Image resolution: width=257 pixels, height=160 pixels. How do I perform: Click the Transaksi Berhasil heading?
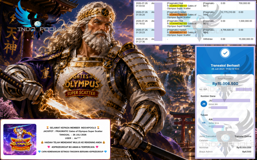225,65
